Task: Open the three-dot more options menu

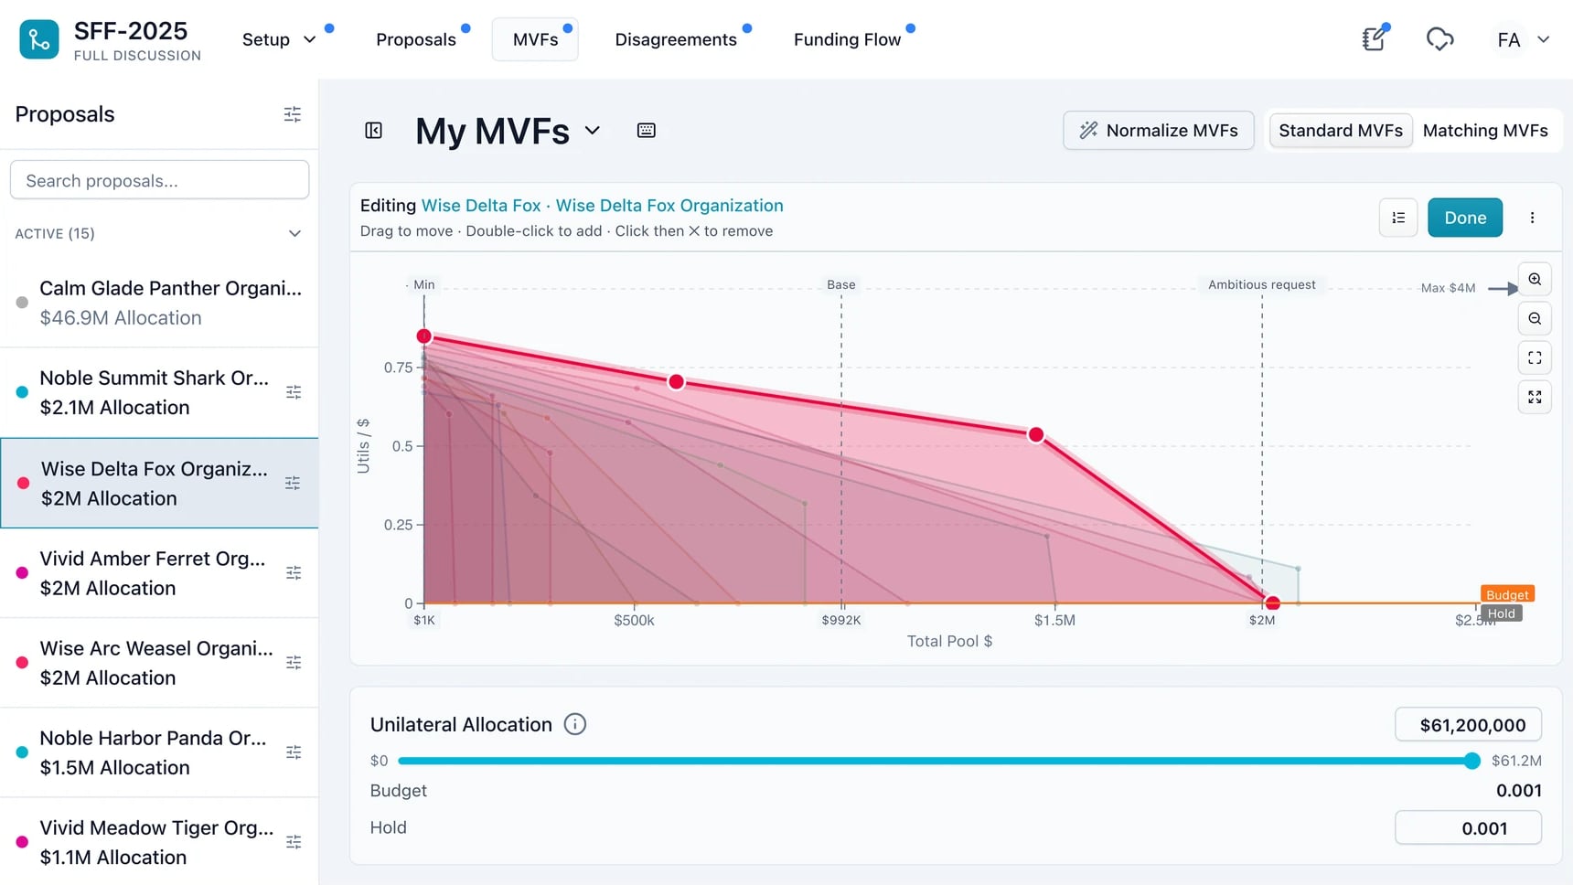Action: [x=1532, y=218]
